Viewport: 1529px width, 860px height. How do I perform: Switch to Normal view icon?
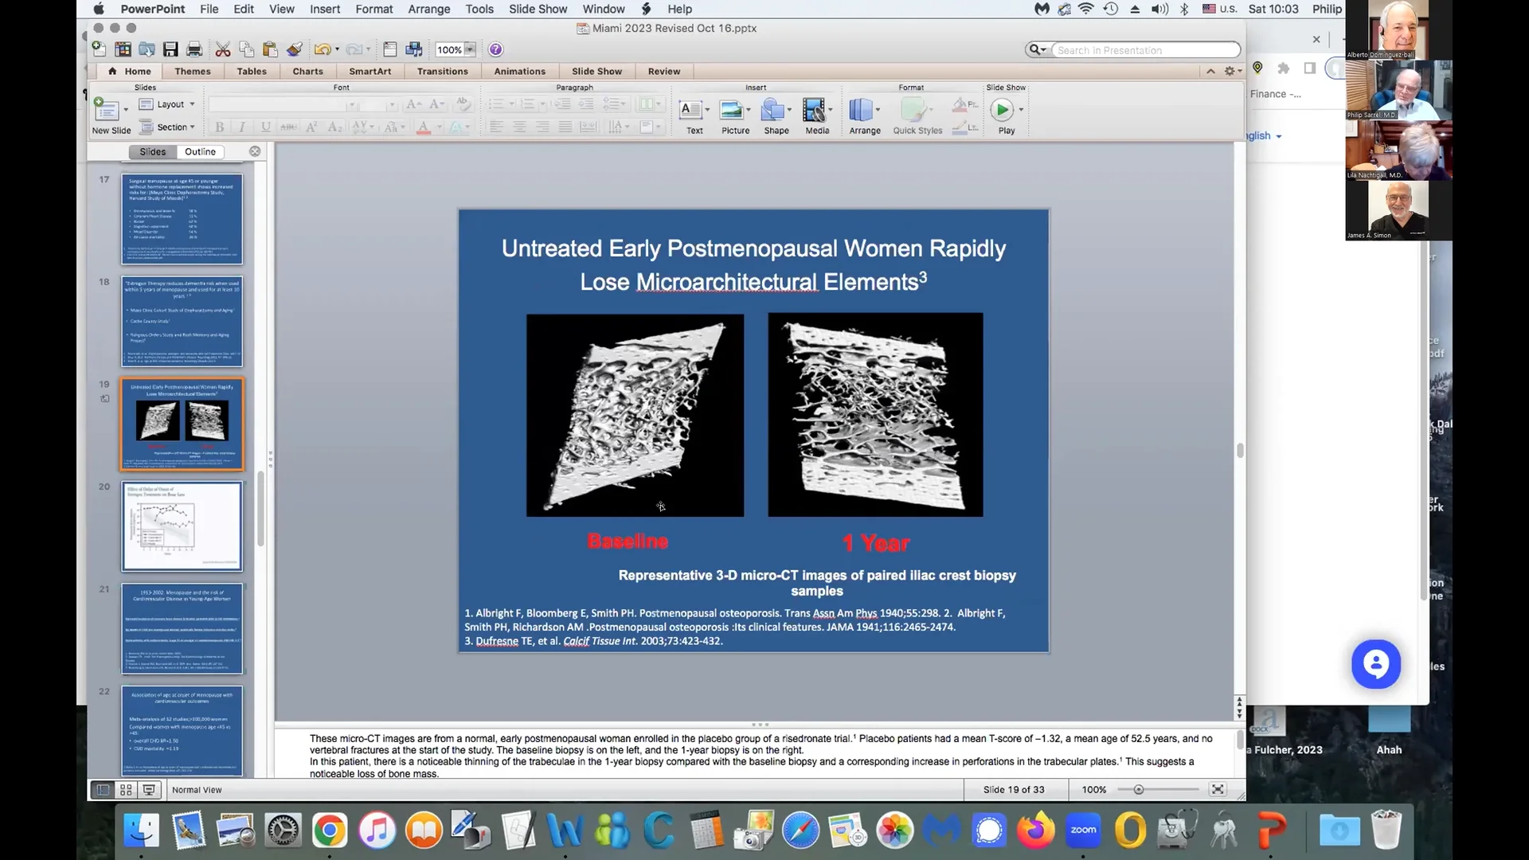[x=103, y=790]
